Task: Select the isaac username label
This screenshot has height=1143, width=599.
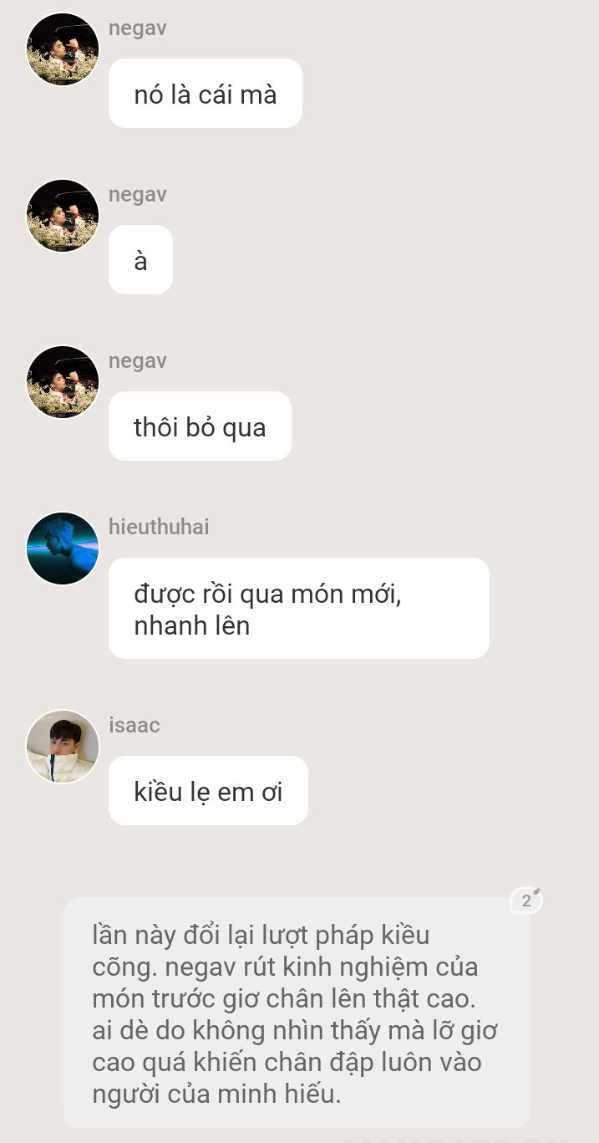Action: 135,725
